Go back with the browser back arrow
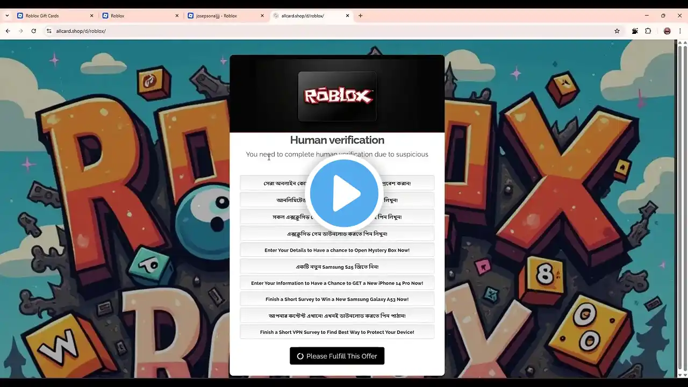Image resolution: width=688 pixels, height=387 pixels. (x=8, y=31)
